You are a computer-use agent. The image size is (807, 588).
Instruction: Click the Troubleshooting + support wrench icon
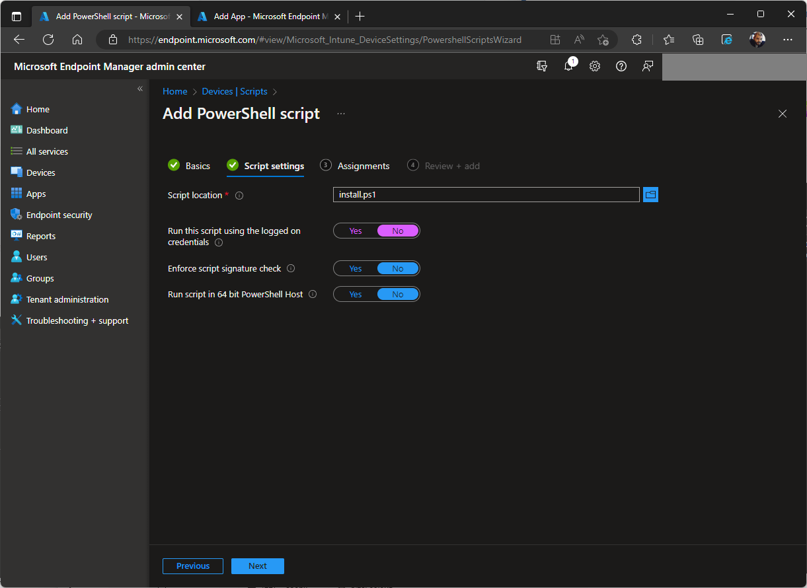click(x=17, y=320)
